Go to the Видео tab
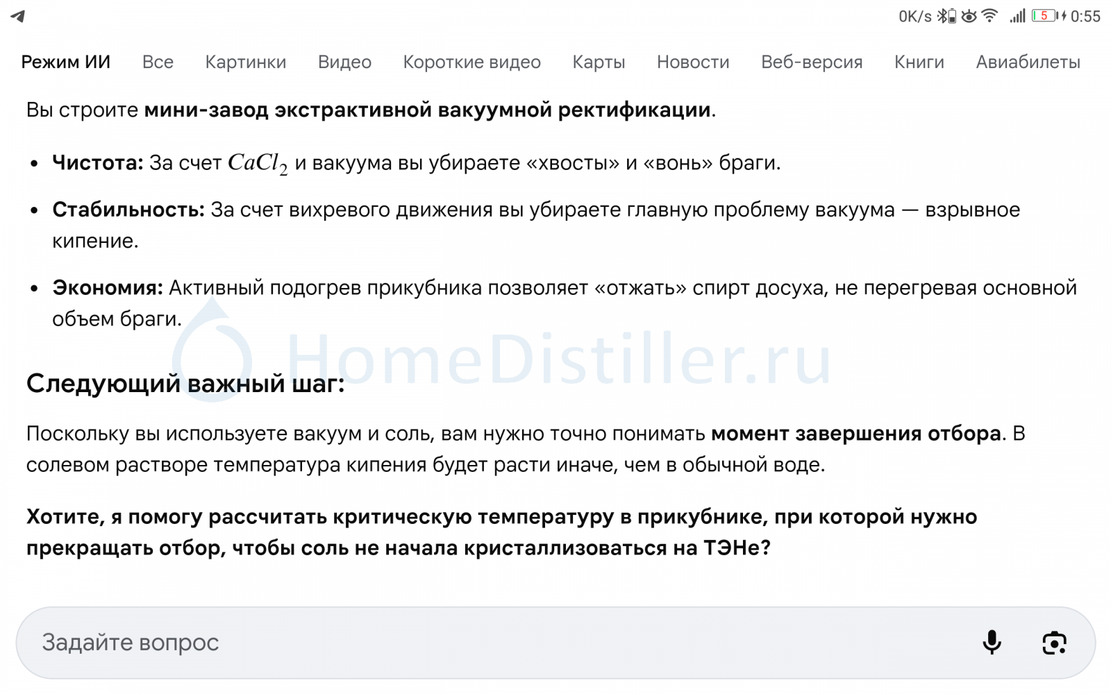 tap(344, 62)
